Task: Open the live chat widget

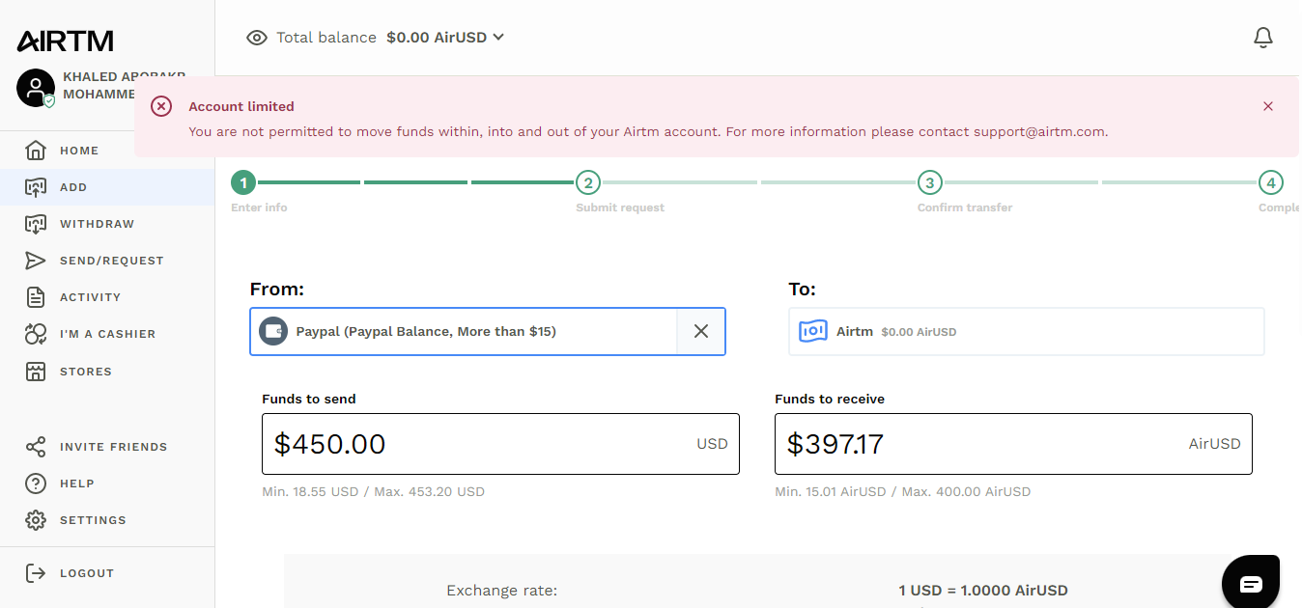Action: (x=1251, y=583)
